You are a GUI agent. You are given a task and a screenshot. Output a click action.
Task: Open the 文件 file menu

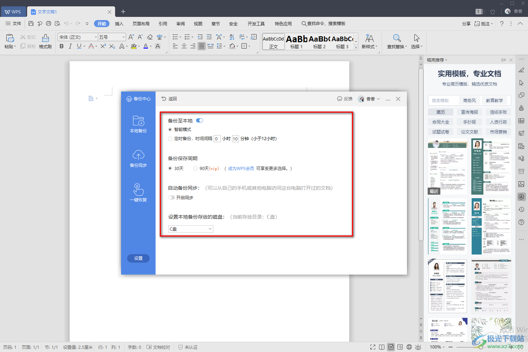click(x=13, y=24)
